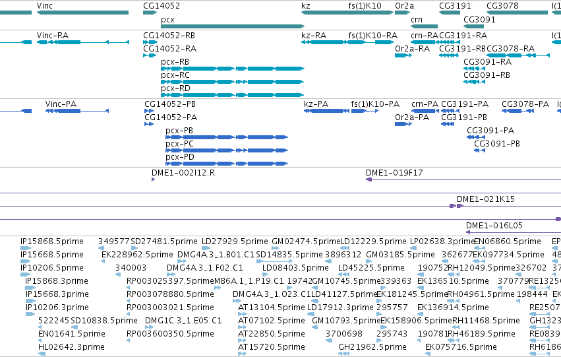Select the HL02642.3prime EST label
This screenshot has width=561, height=357.
72,346
